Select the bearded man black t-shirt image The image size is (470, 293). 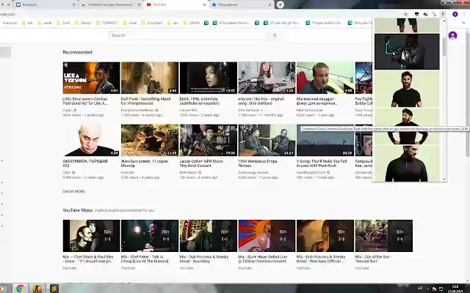[407, 89]
